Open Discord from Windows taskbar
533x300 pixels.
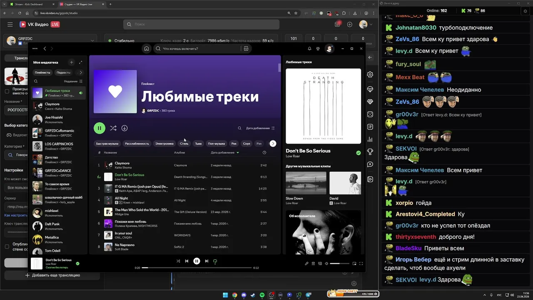tap(244, 295)
